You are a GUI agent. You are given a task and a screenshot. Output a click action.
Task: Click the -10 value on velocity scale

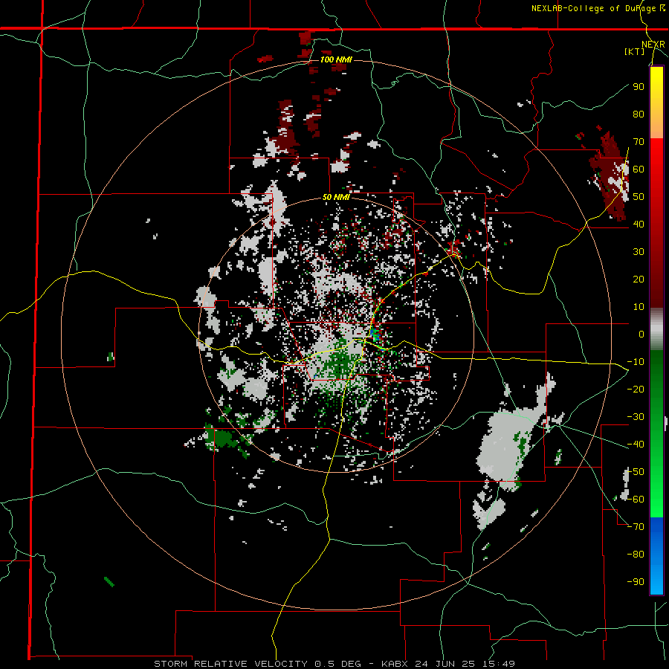pos(636,362)
